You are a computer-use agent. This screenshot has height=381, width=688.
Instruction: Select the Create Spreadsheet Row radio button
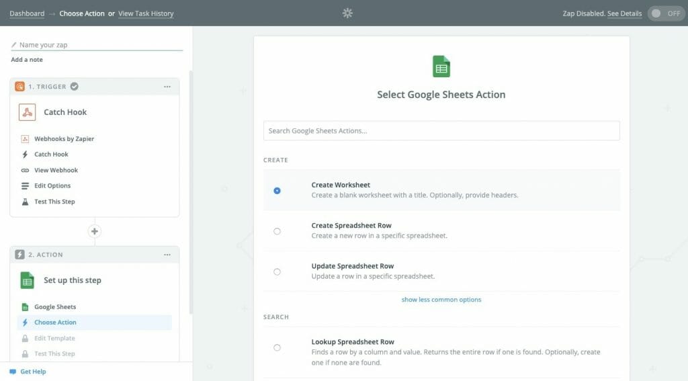click(277, 231)
